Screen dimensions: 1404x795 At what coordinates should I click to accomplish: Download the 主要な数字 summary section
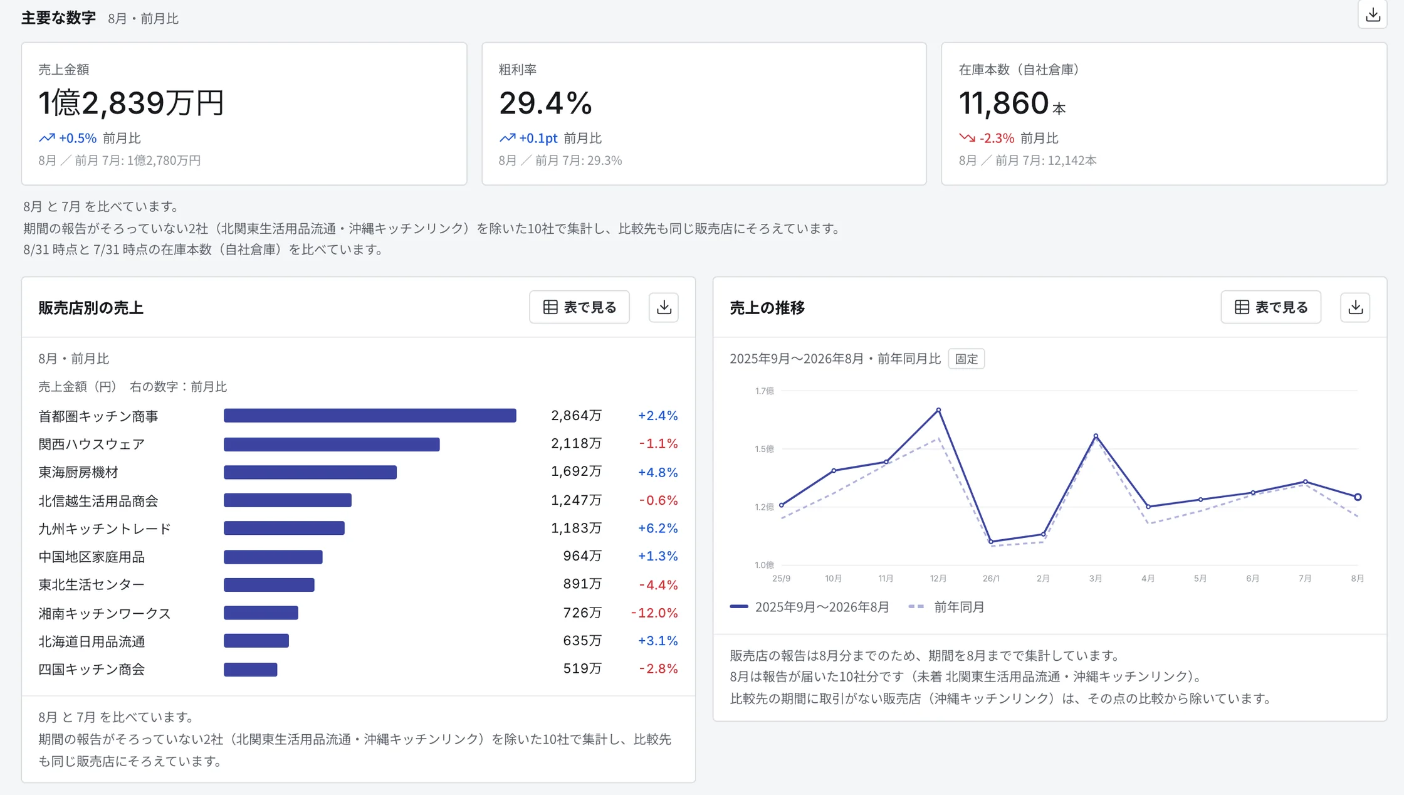click(1372, 14)
